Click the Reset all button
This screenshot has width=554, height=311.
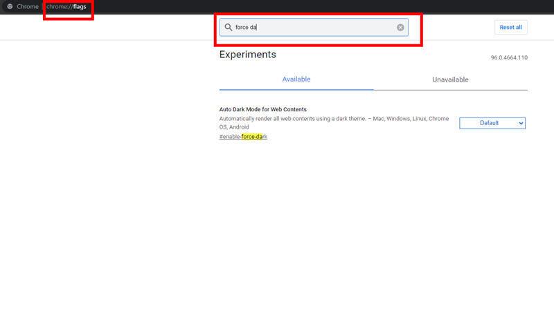coord(510,27)
